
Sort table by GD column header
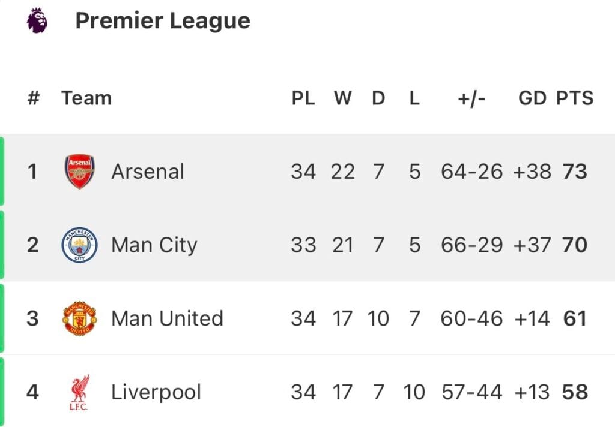click(532, 98)
